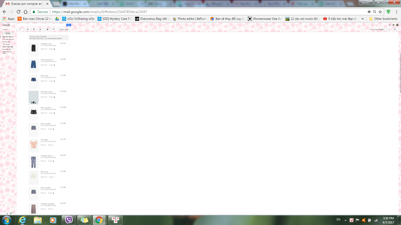Delete the email using trash icon
Viewport: 401px width, 225px height.
tap(40, 29)
